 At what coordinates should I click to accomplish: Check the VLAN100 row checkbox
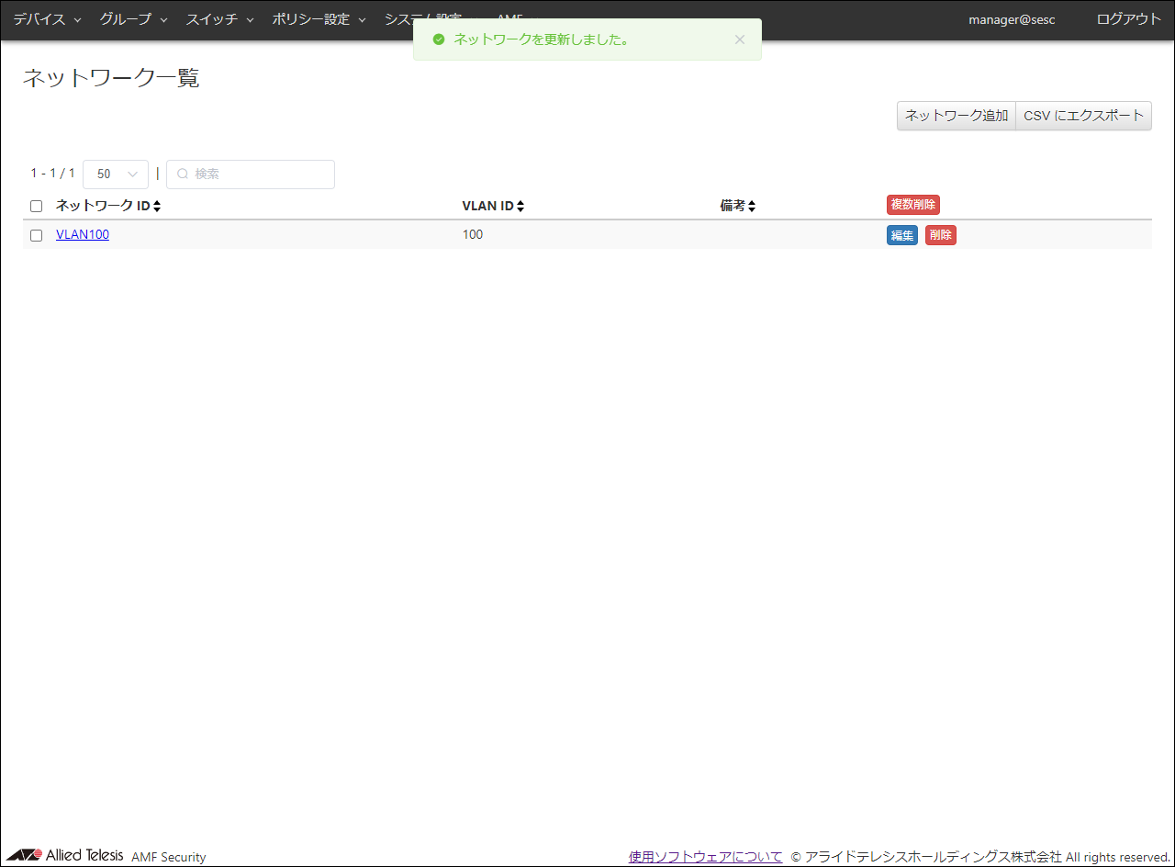[37, 235]
